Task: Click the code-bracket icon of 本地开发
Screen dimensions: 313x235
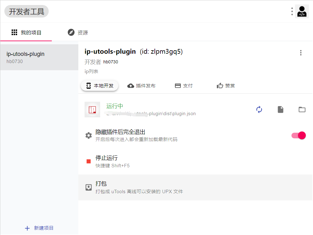Action: (x=88, y=86)
